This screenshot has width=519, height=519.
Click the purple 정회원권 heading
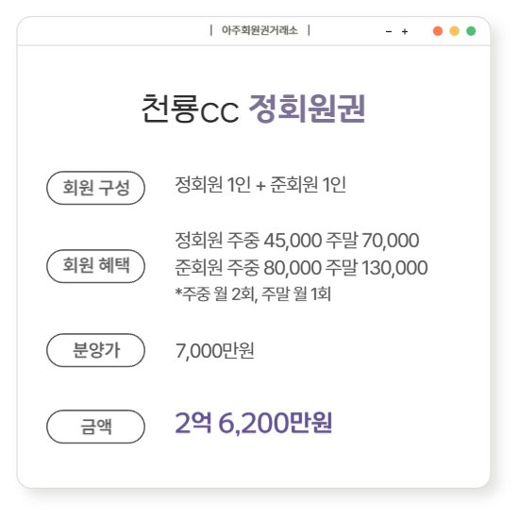coord(308,109)
